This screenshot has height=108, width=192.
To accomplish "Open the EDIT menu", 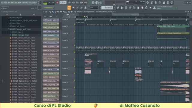I will (x=6, y=3).
